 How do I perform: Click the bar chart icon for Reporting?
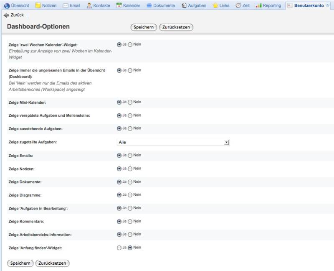(x=259, y=5)
